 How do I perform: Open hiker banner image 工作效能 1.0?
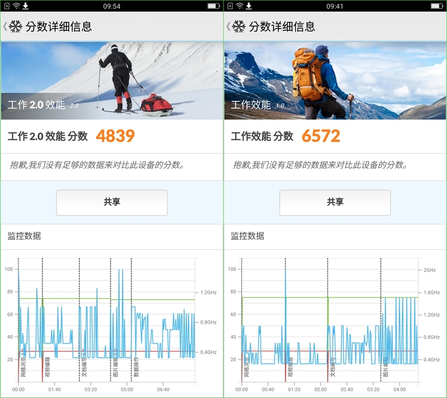tap(335, 81)
